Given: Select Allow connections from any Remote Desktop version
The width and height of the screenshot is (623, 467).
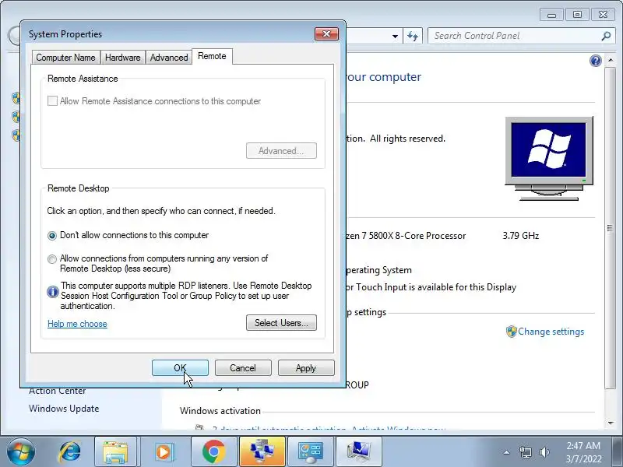Looking at the screenshot, I should [x=52, y=259].
